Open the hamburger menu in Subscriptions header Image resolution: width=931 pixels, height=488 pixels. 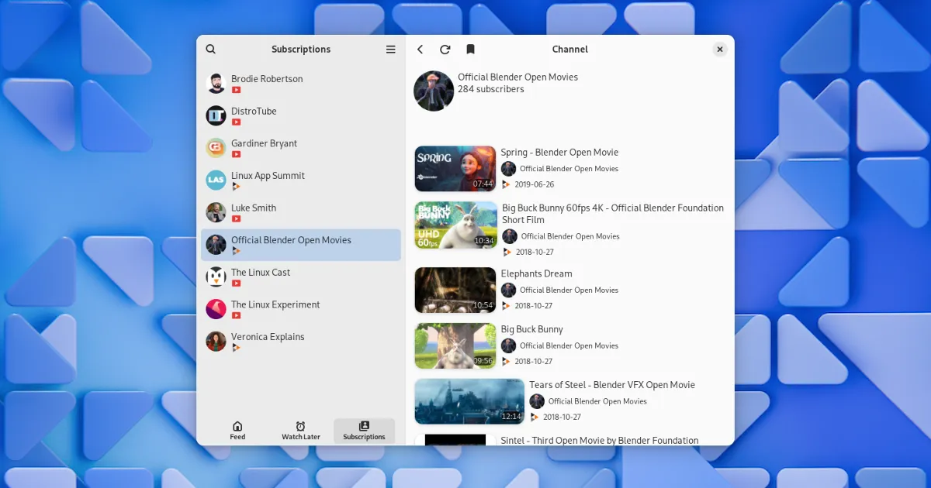(x=390, y=50)
